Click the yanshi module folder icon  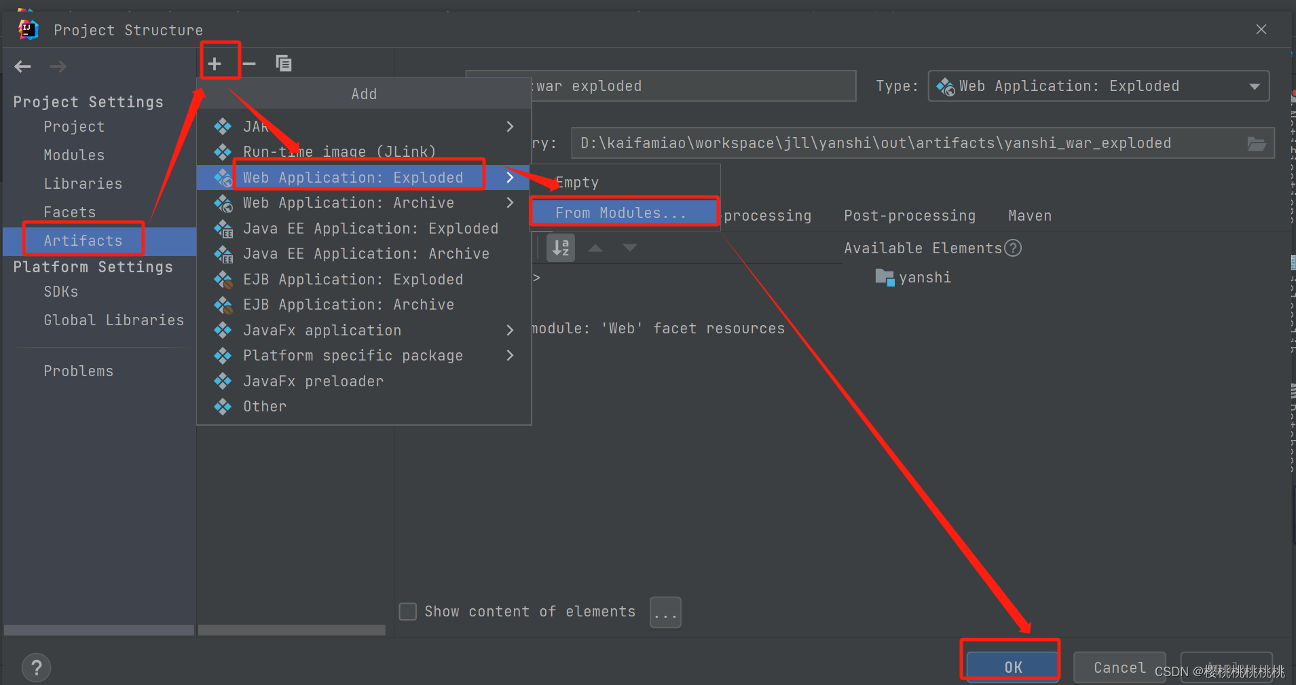pos(885,277)
